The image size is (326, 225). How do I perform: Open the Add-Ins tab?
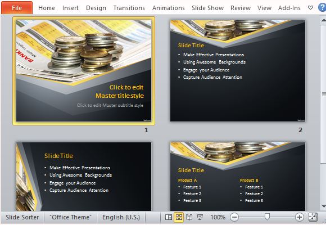point(289,8)
